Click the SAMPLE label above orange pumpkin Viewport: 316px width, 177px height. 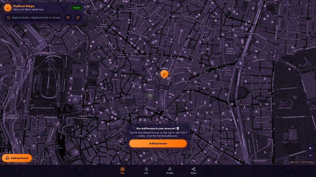(x=164, y=68)
